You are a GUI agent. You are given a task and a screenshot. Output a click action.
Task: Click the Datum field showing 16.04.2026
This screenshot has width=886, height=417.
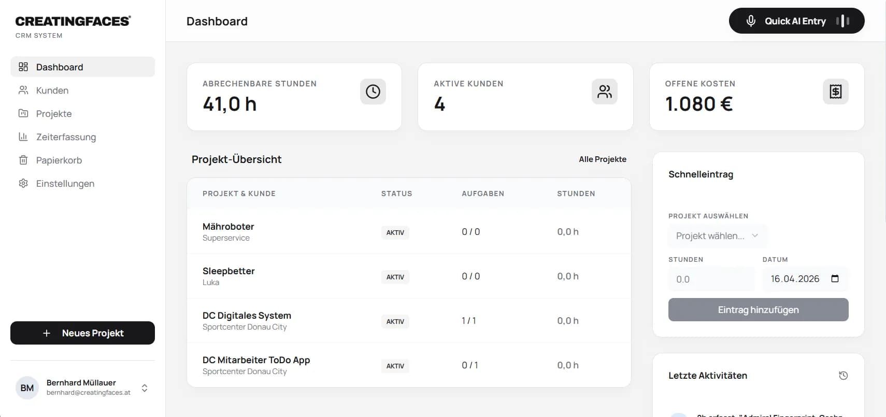coord(805,279)
